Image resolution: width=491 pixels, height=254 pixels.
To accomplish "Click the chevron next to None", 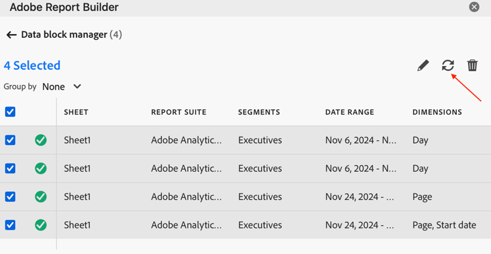I will tap(77, 87).
